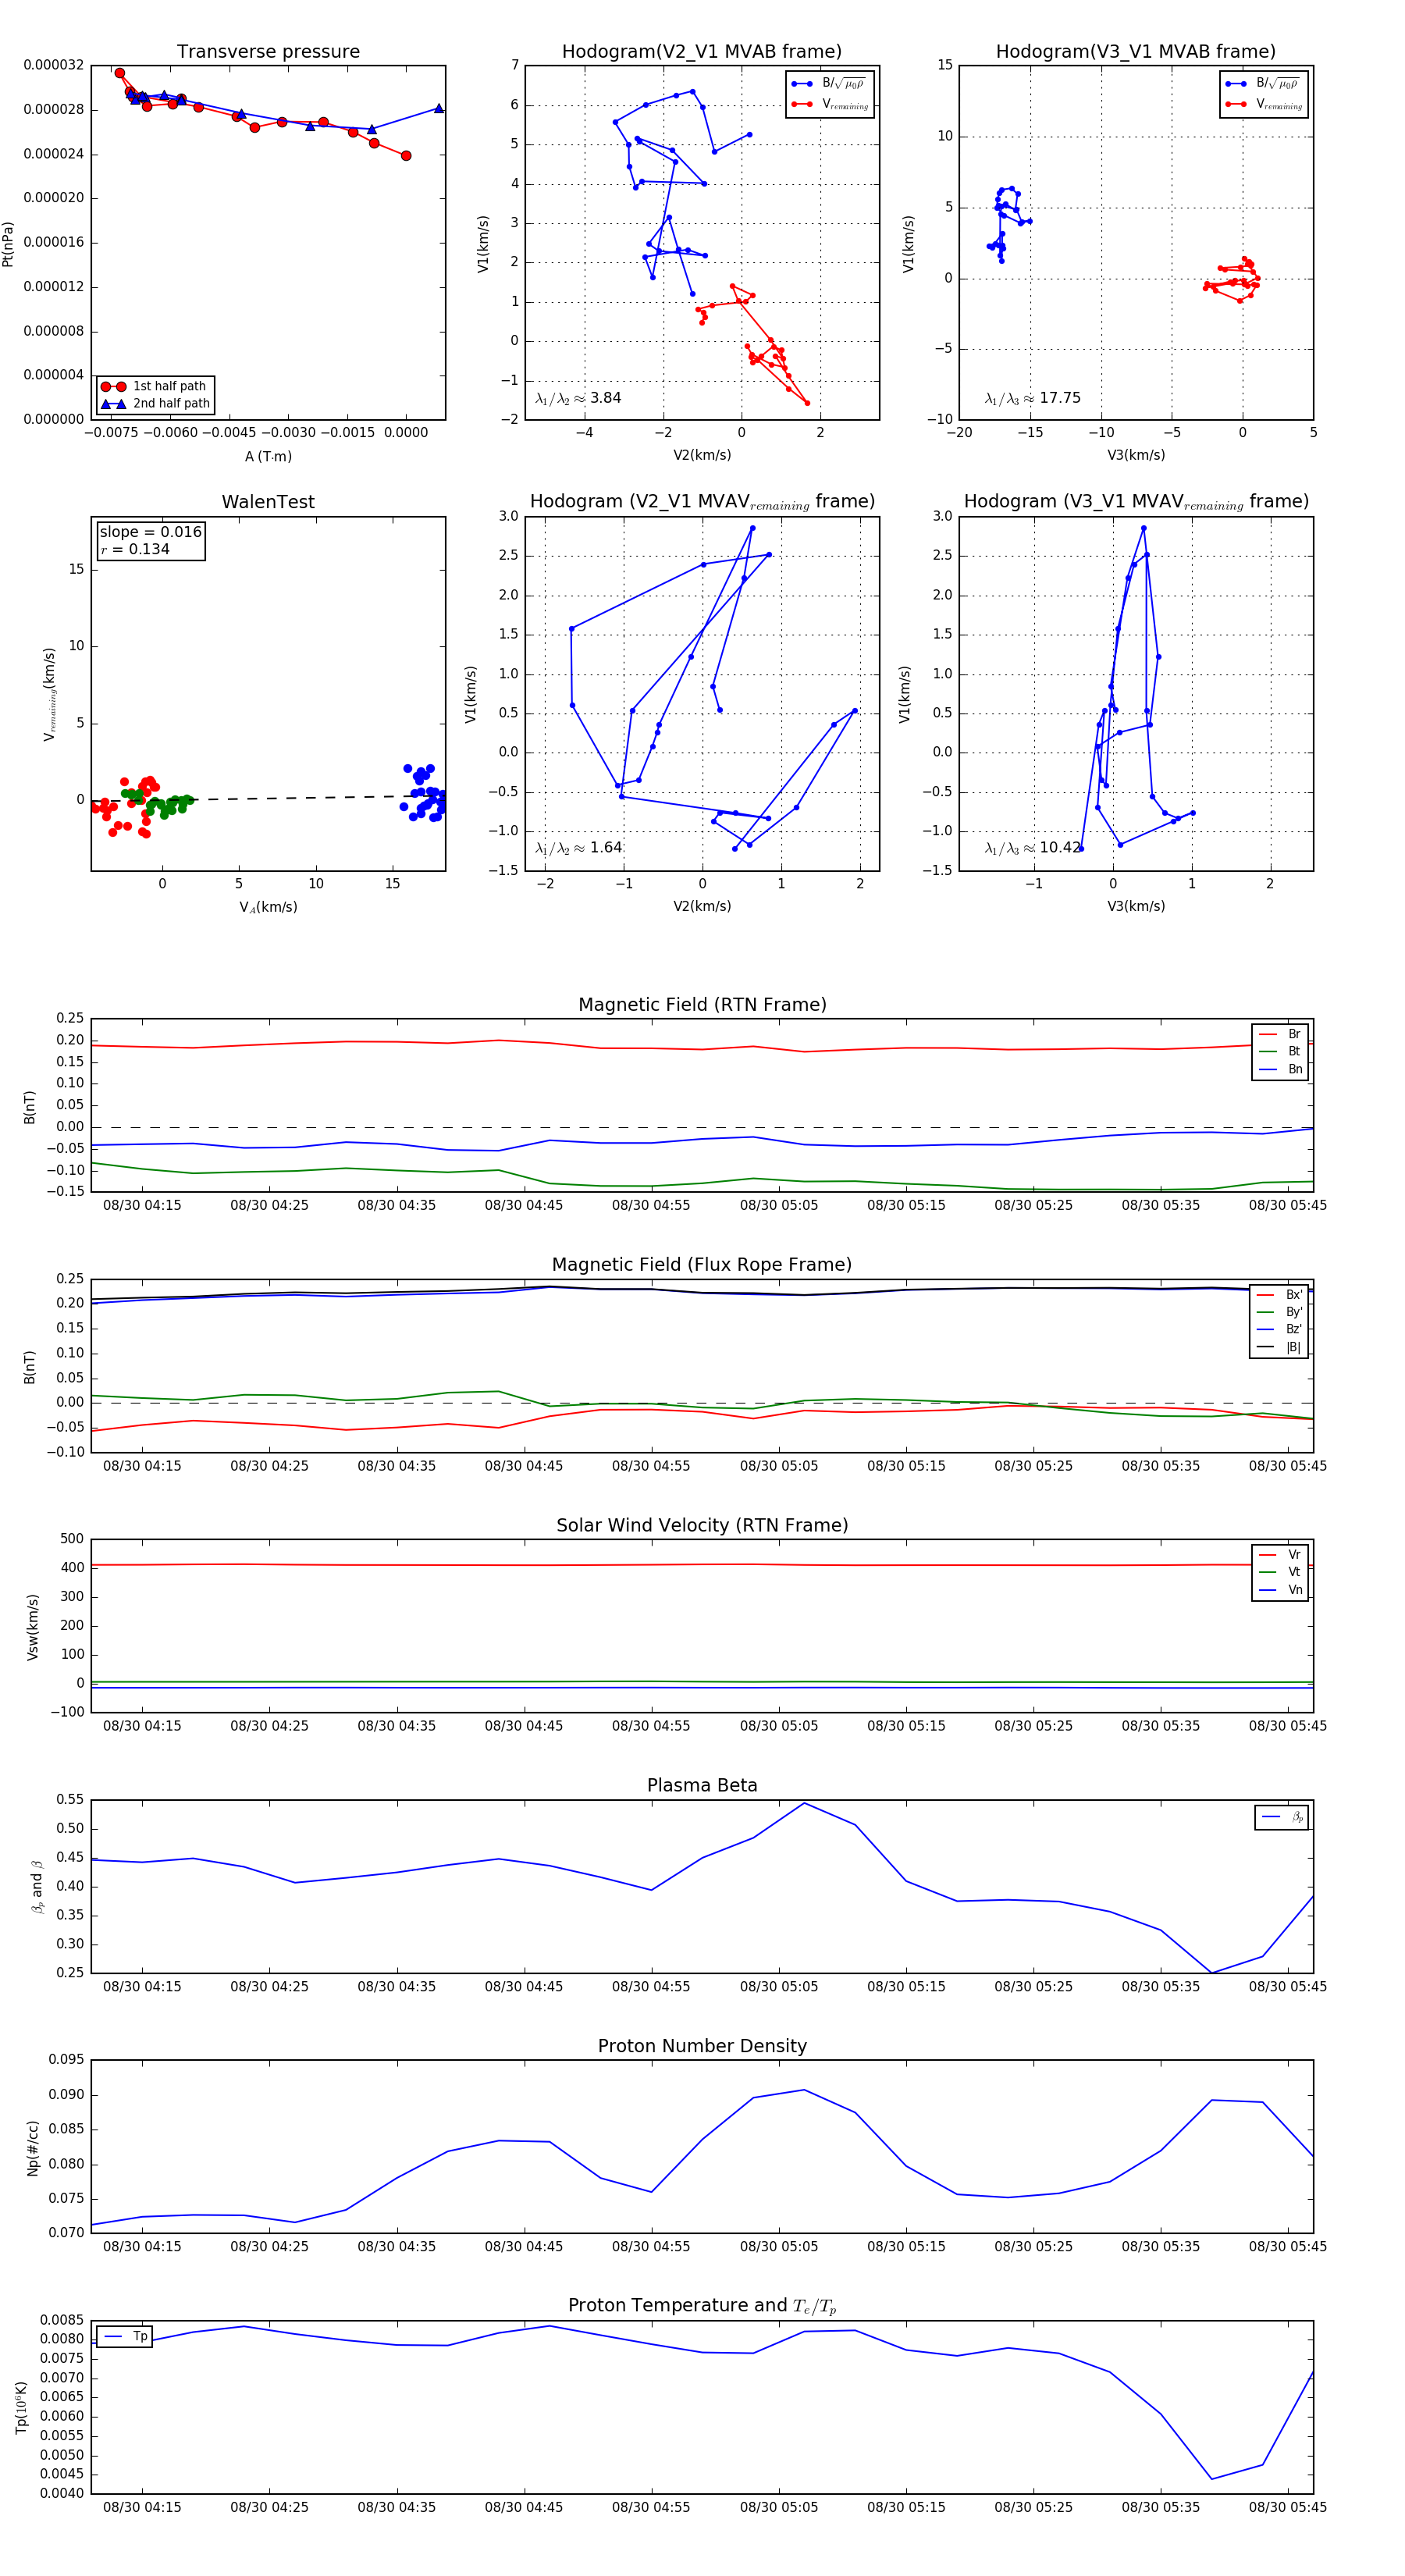Viewport: 1405px width, 2576px height.
Task: Click the λ1/λ2 ≈ 3.84 annotation
Action: click(x=578, y=398)
